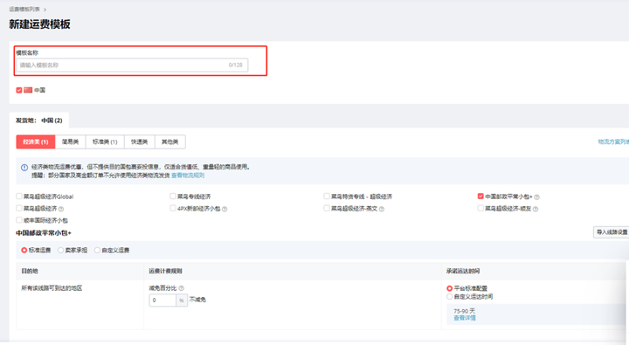Click the 不减免 label text
629x345 pixels.
click(x=197, y=300)
